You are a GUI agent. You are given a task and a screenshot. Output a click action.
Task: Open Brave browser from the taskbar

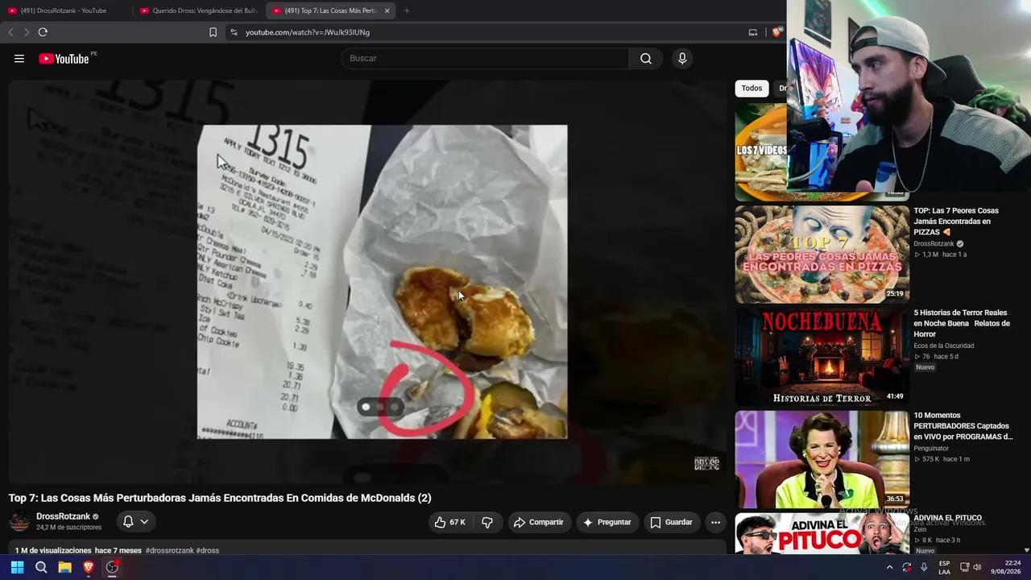(x=89, y=567)
